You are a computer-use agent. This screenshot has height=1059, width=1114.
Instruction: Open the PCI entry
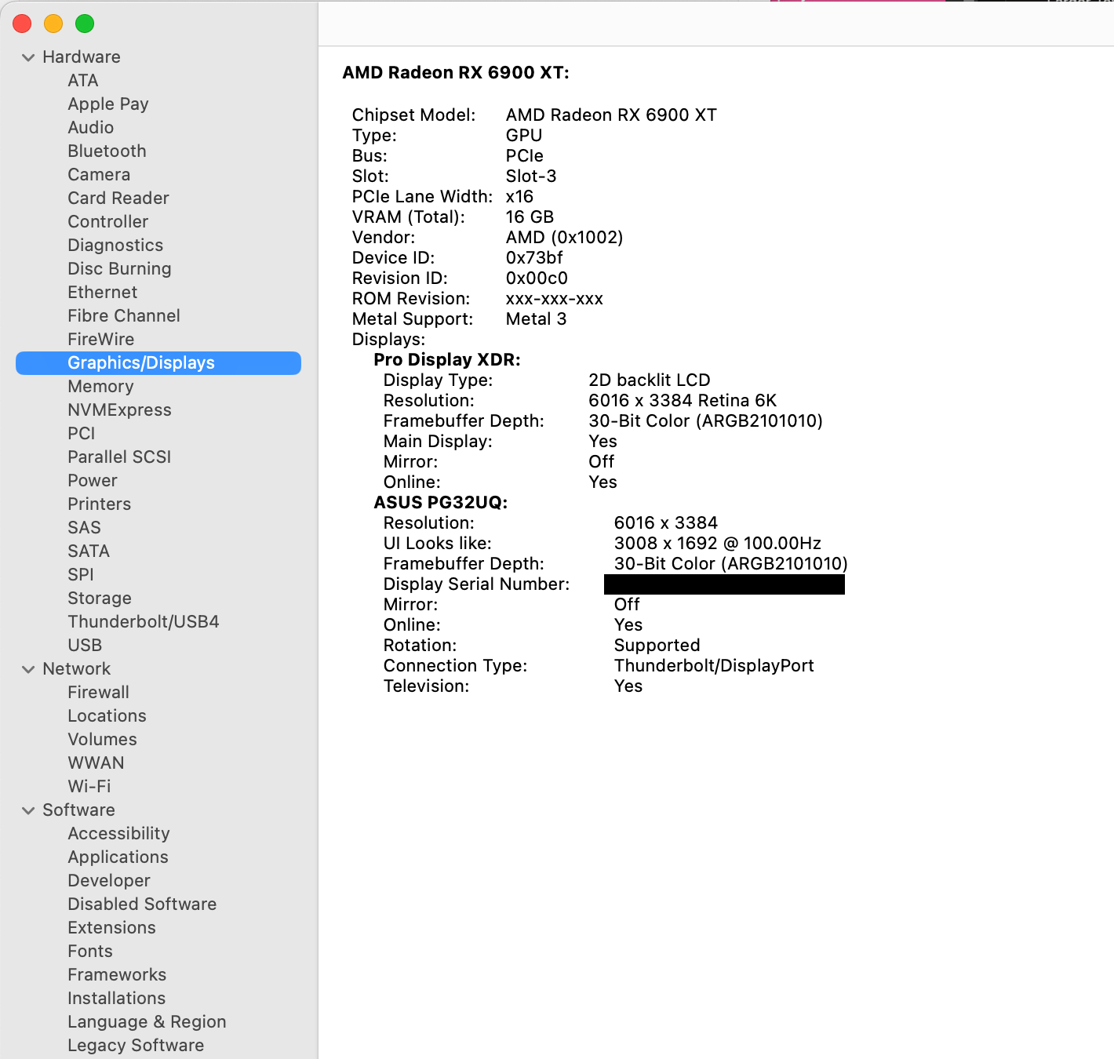pos(81,434)
